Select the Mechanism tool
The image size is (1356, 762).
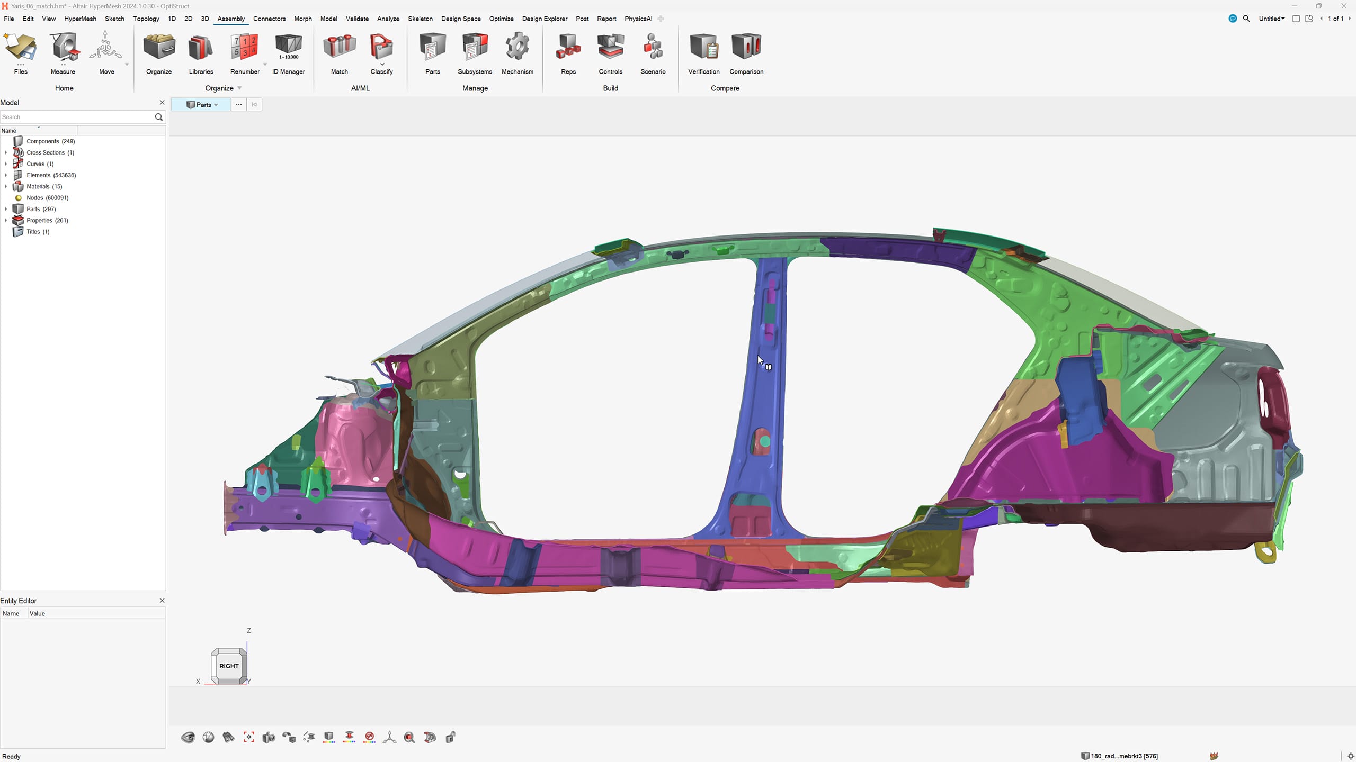point(517,53)
